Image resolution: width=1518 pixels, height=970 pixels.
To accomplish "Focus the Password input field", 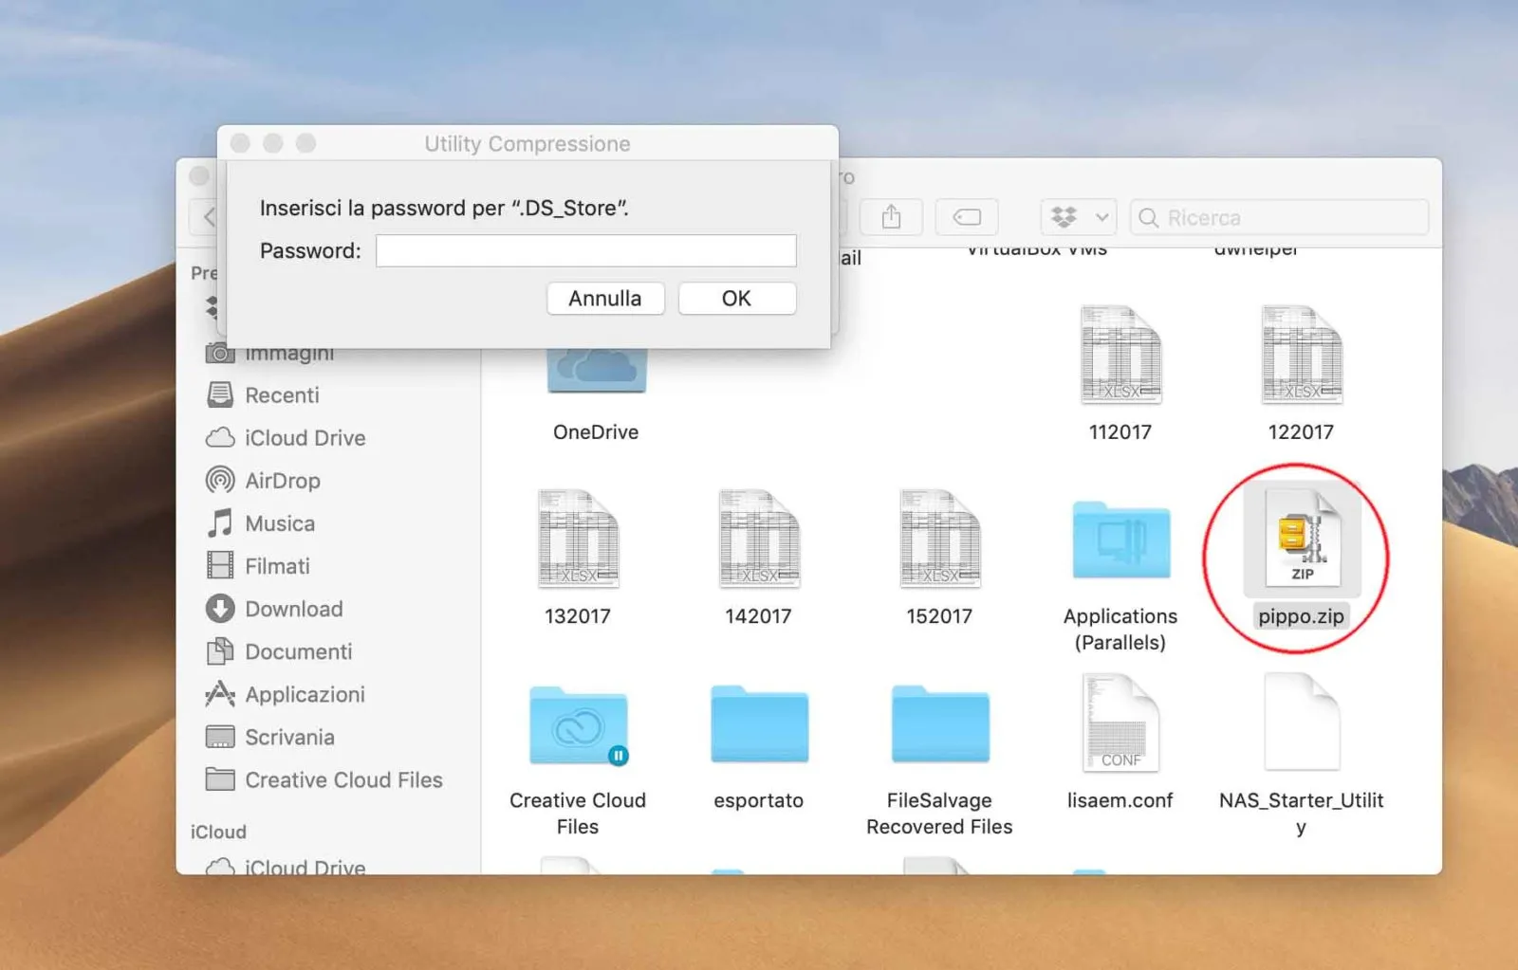I will 585,250.
